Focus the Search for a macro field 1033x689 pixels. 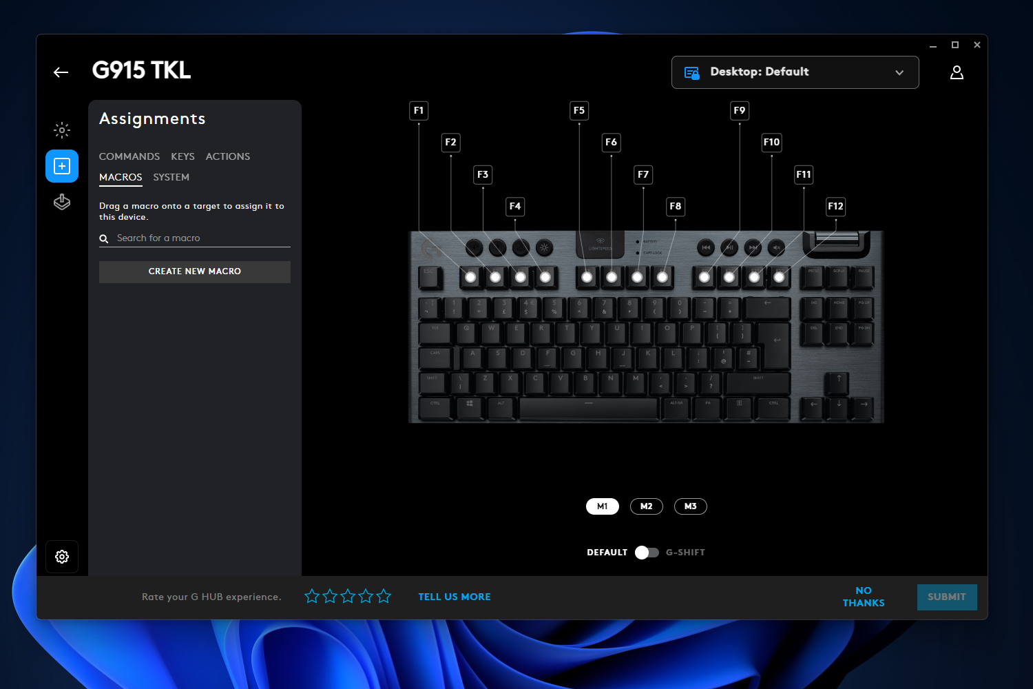195,238
